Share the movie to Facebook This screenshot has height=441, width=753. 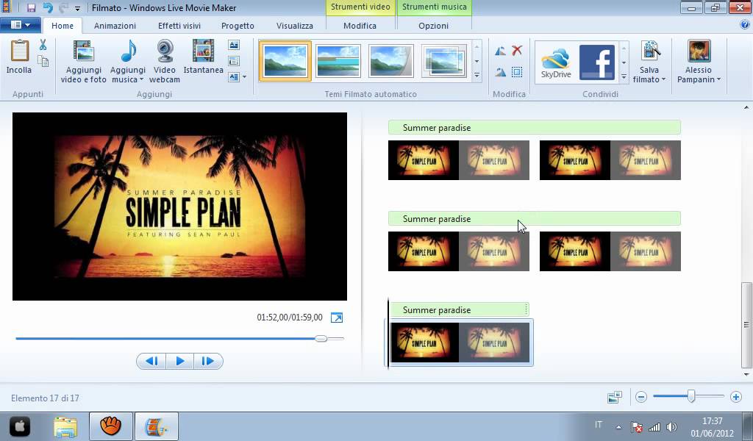tap(597, 62)
